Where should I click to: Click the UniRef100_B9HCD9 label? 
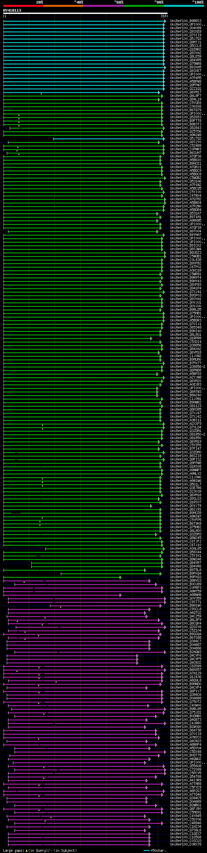click(186, 513)
